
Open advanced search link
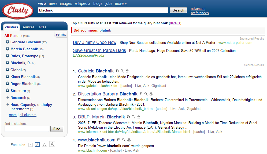click(198, 9)
